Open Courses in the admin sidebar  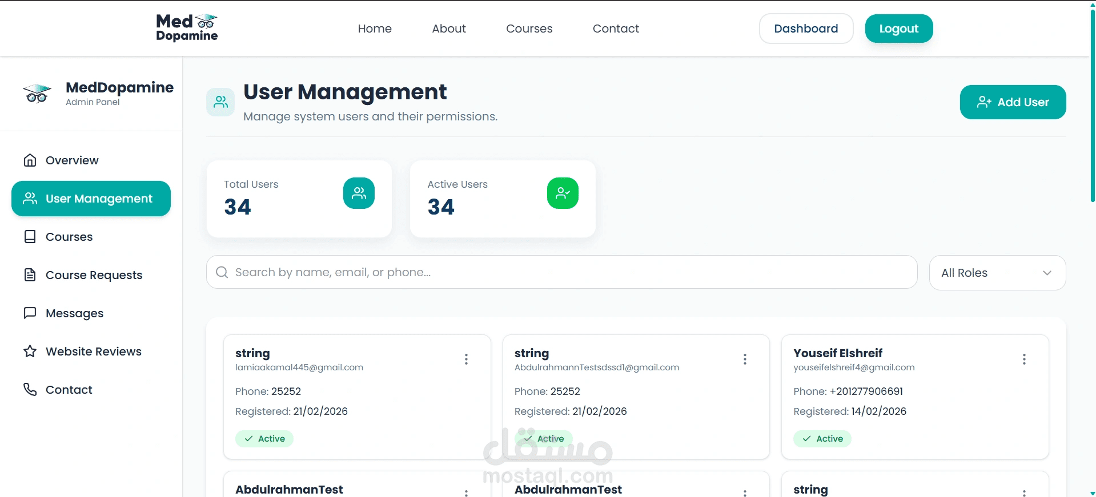pos(91,237)
